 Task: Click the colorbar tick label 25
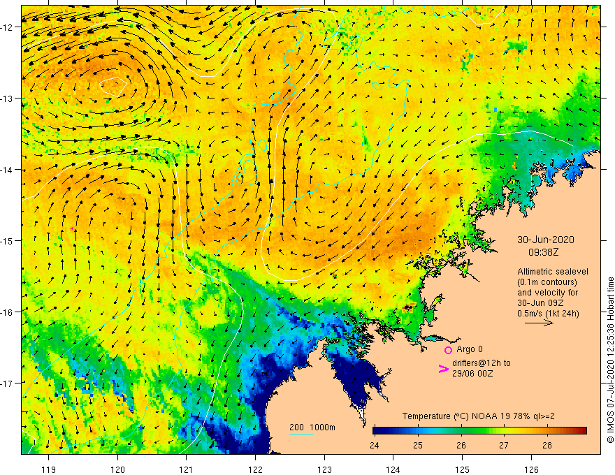point(418,445)
